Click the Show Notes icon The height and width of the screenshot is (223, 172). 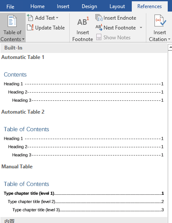tap(99, 37)
